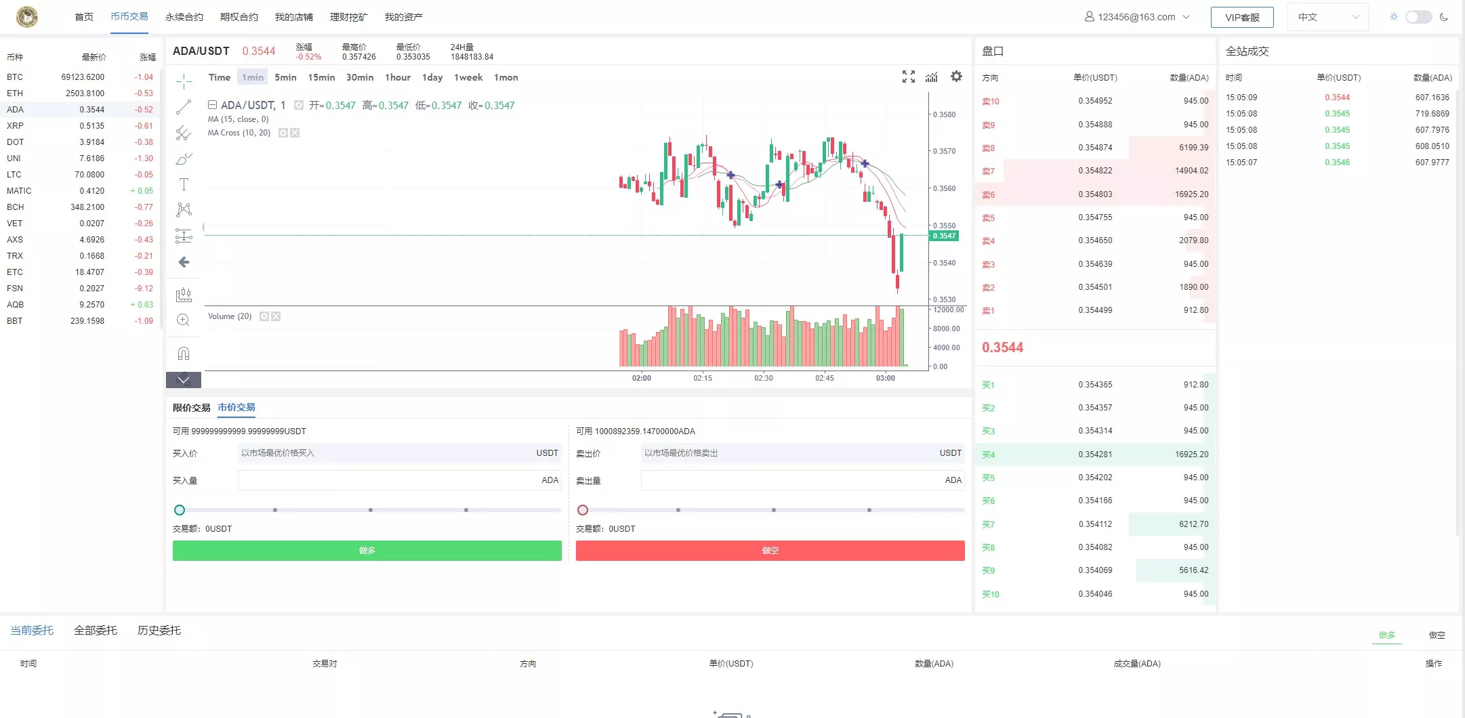Collapse the ADA/USDT legend box

(212, 105)
